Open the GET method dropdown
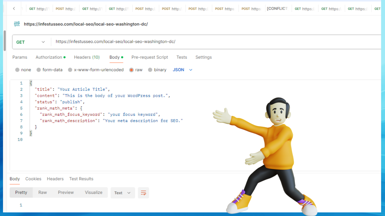This screenshot has width=385, height=216. [x=31, y=42]
